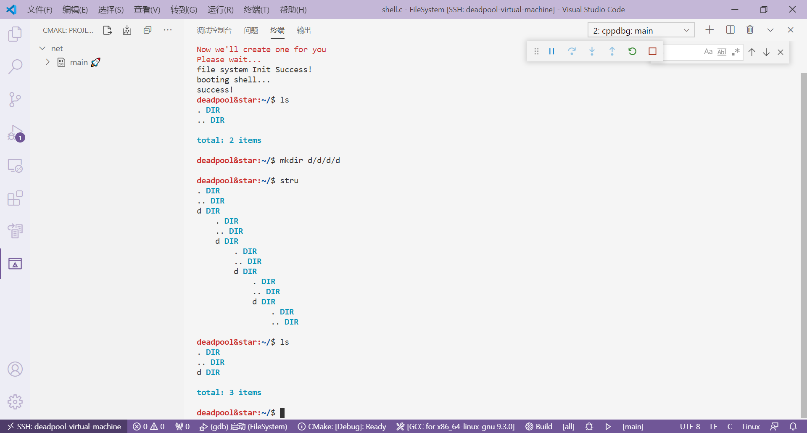Collapse the bottom panel with chevron
The image size is (807, 433).
click(770, 30)
